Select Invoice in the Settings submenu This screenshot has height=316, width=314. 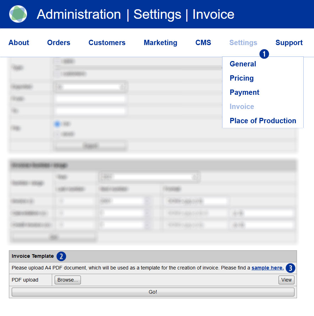pyautogui.click(x=242, y=107)
